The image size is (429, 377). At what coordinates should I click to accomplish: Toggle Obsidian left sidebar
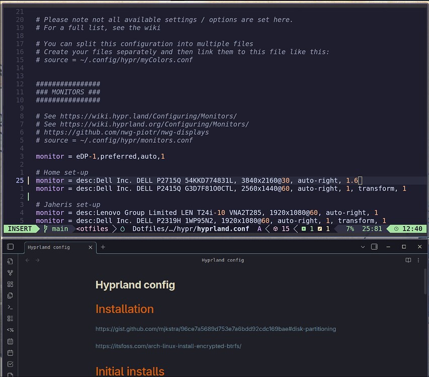(x=11, y=247)
